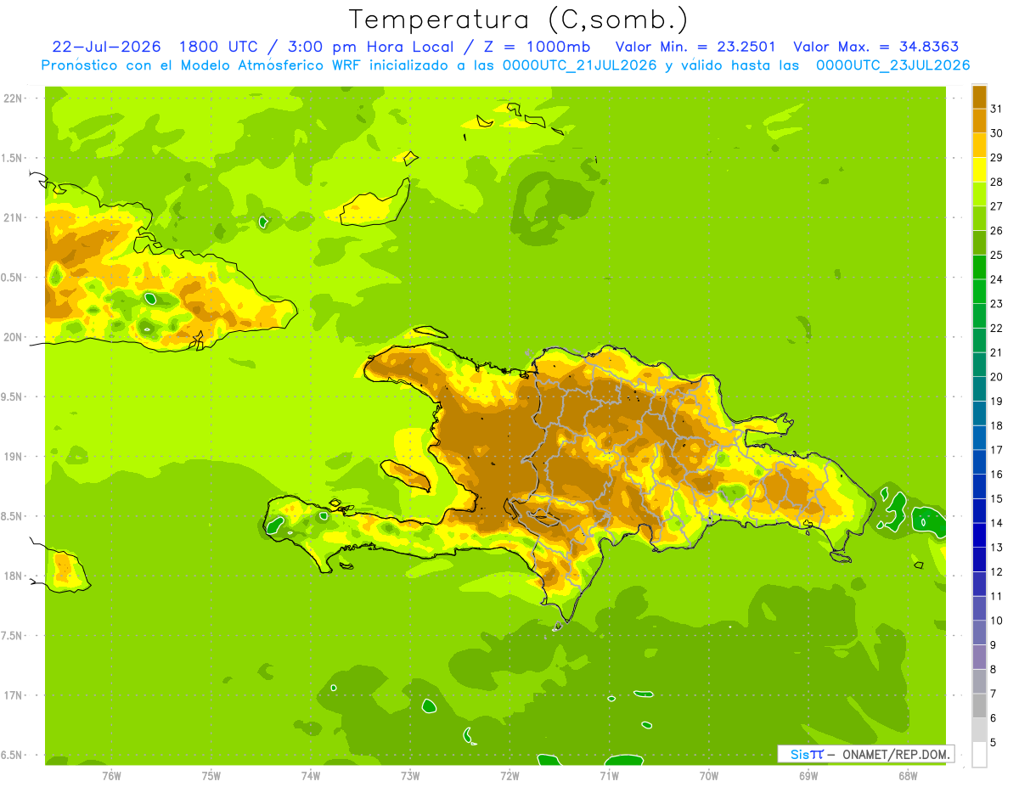Click the legend value "20"

997,377
